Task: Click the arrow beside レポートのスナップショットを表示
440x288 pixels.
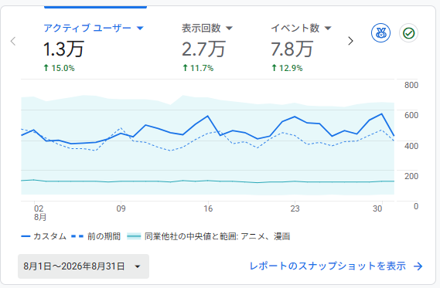Action: 418,266
